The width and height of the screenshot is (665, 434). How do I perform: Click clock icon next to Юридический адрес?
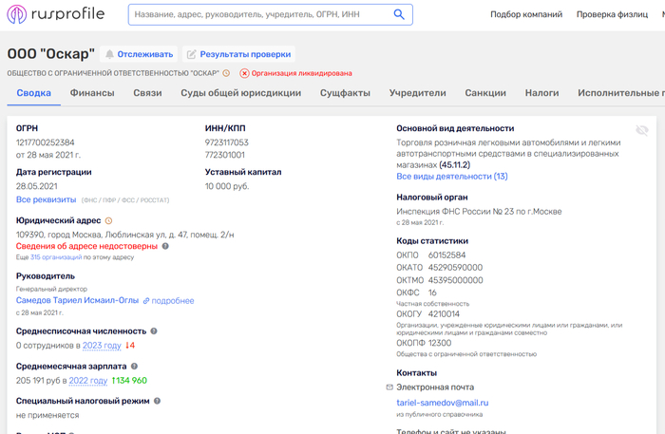point(108,221)
